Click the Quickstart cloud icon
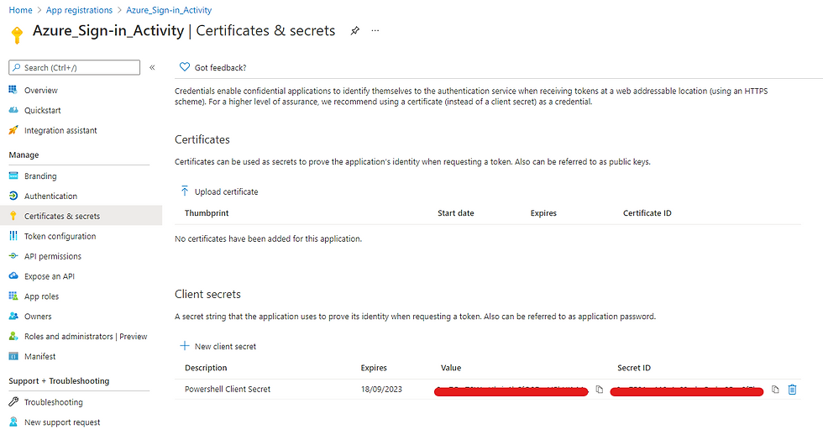 pyautogui.click(x=13, y=110)
